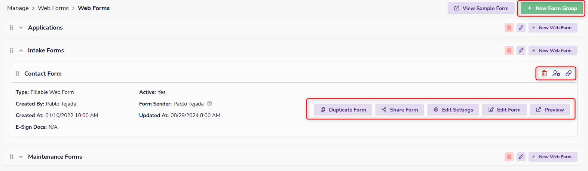588x171 pixels.
Task: Open Web Forms breadcrumb link
Action: tap(53, 8)
